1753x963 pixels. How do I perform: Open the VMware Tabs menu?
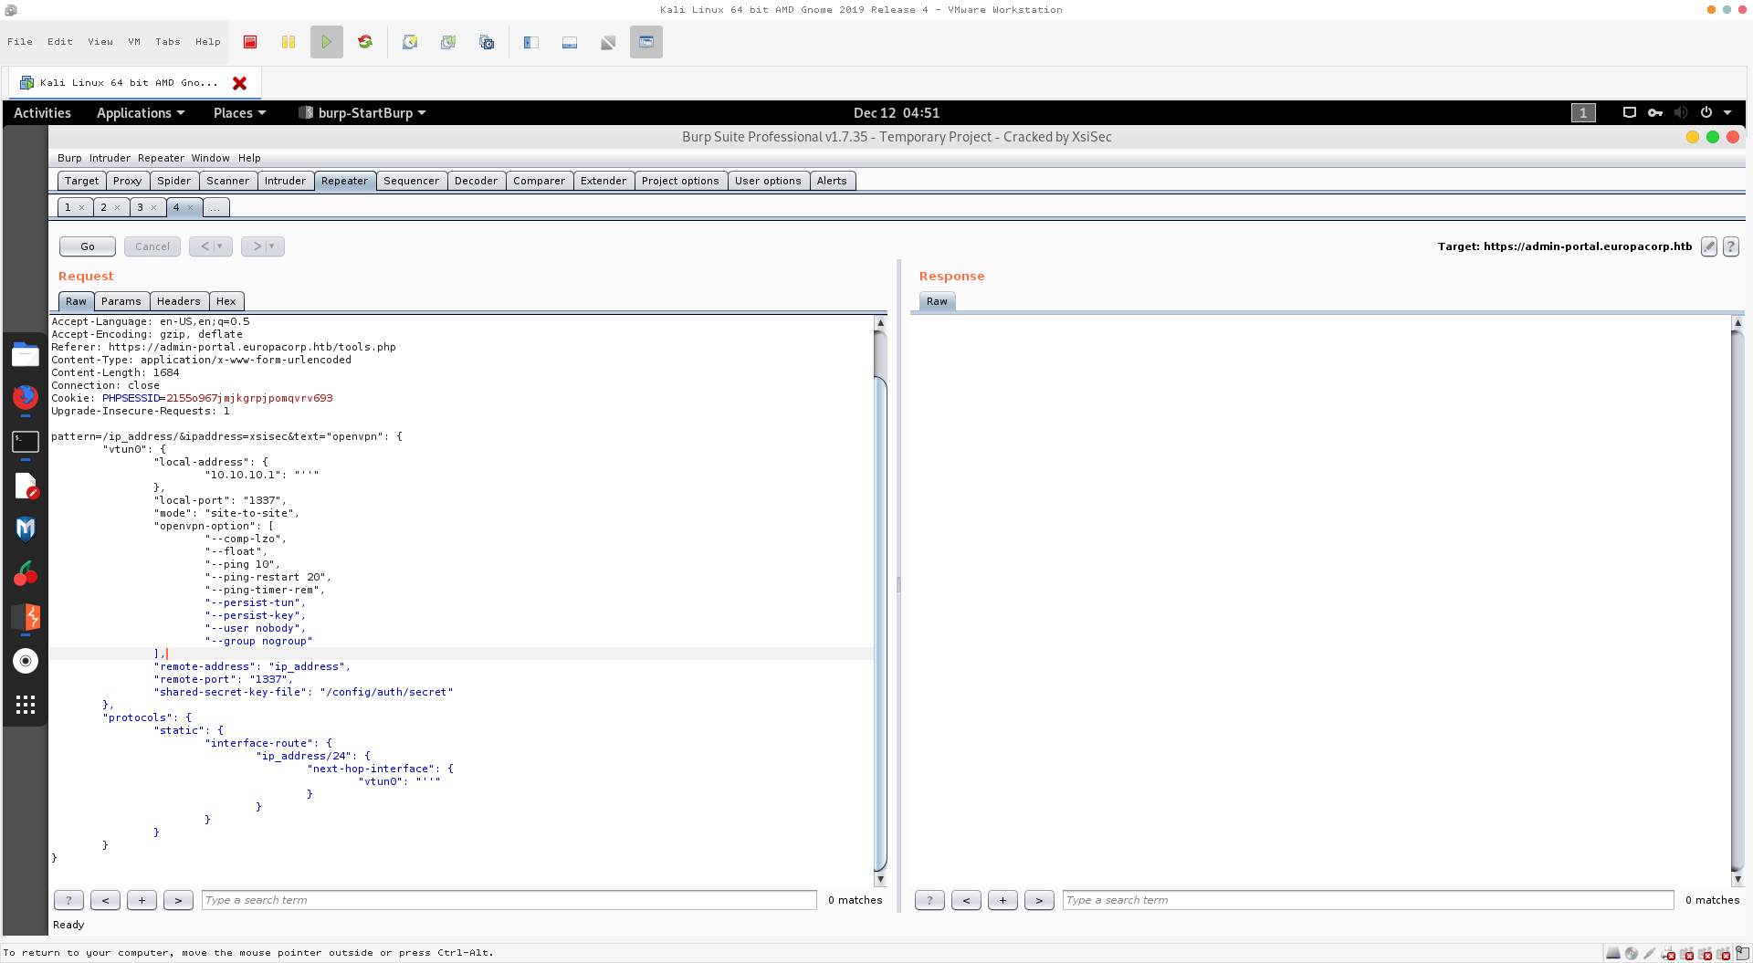click(168, 42)
